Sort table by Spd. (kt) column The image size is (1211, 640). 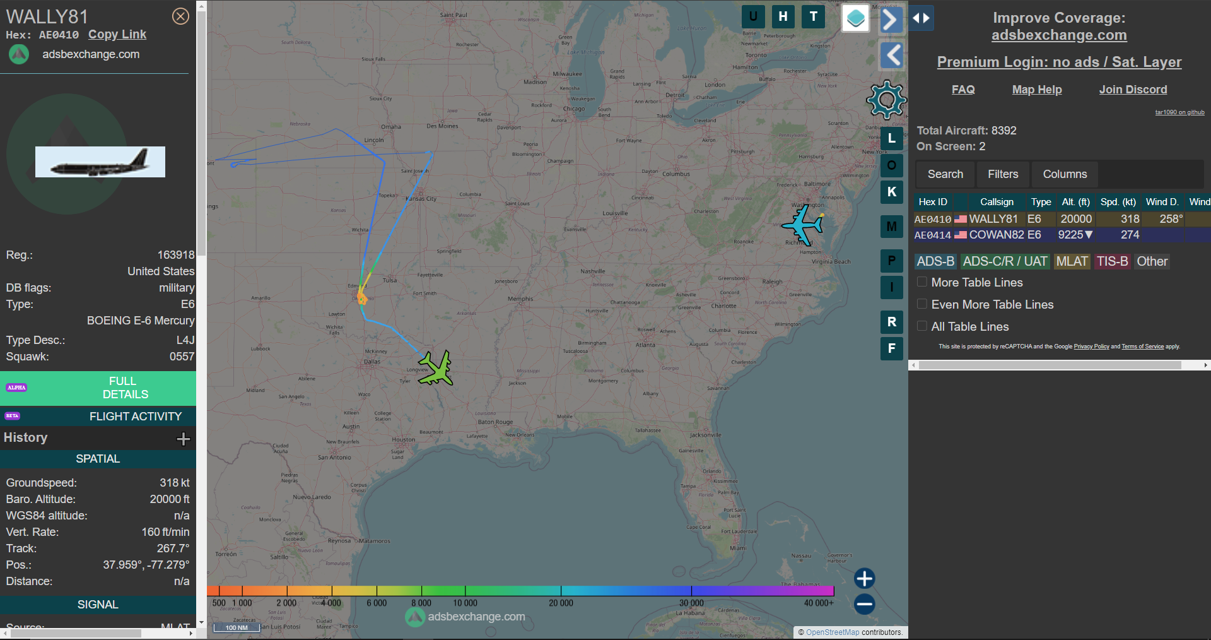tap(1118, 202)
